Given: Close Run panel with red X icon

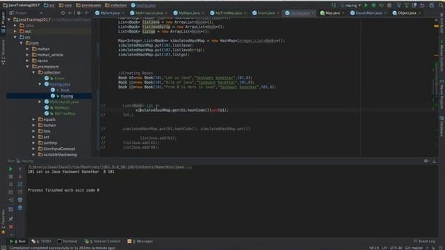Looking at the screenshot, I should tap(11, 227).
